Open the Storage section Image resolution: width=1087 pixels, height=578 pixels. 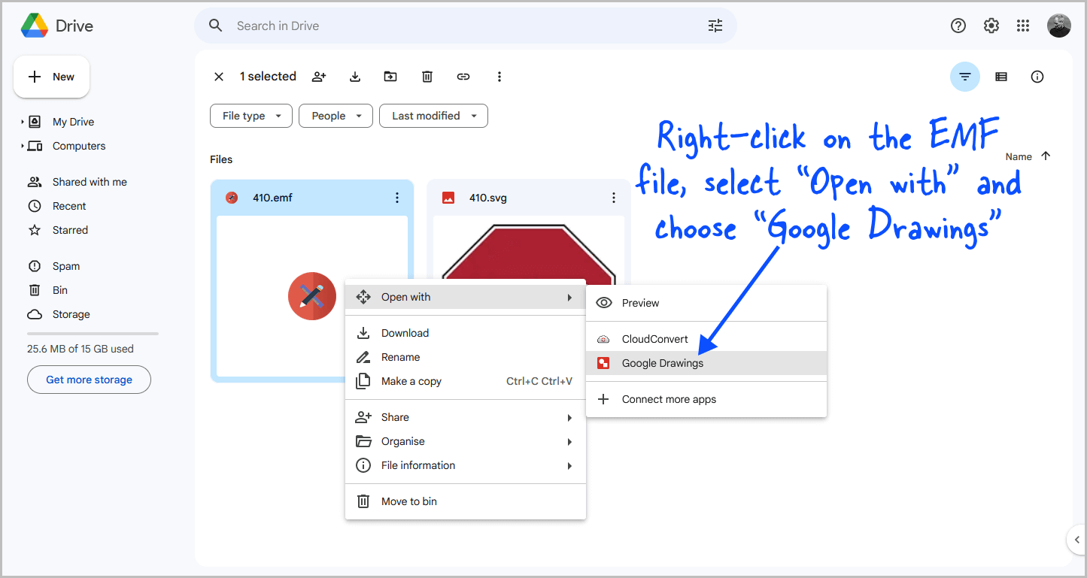71,314
